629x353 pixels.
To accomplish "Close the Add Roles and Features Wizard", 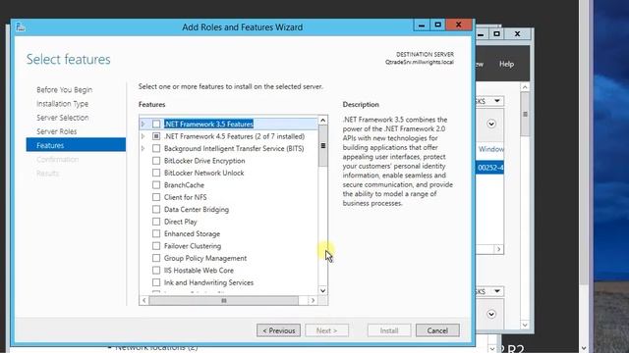I will (459, 25).
